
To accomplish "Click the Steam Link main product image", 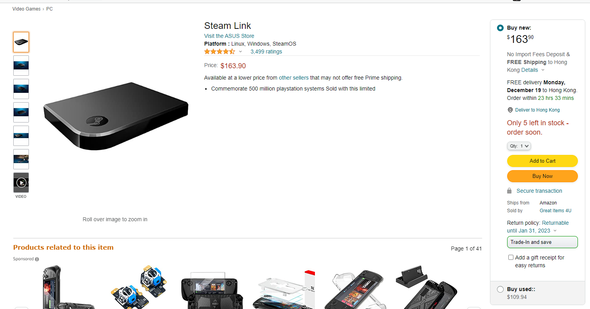I will point(116,116).
